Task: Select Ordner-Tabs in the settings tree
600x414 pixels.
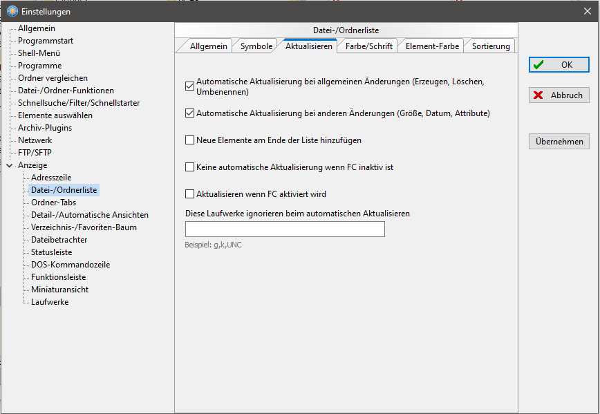Action: coord(53,203)
